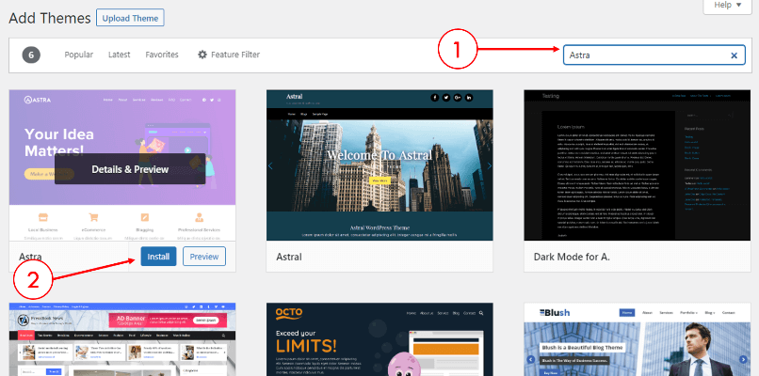759x376 pixels.
Task: Install the Astra theme
Action: click(158, 256)
